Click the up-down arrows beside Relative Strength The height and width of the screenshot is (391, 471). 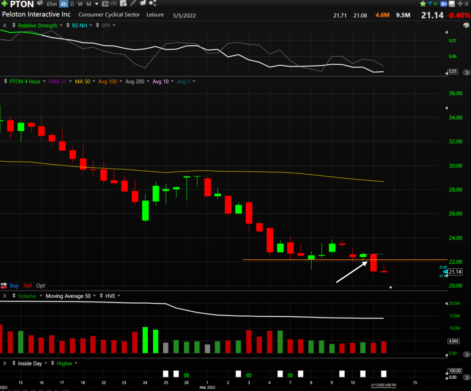click(x=14, y=25)
